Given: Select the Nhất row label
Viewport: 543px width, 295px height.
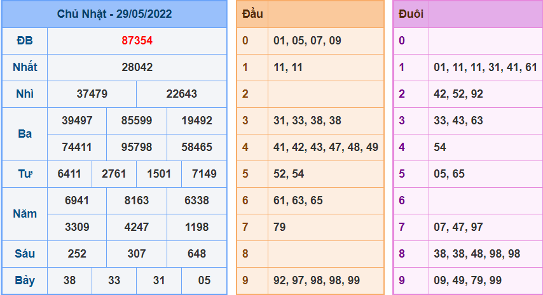Looking at the screenshot, I should point(25,67).
